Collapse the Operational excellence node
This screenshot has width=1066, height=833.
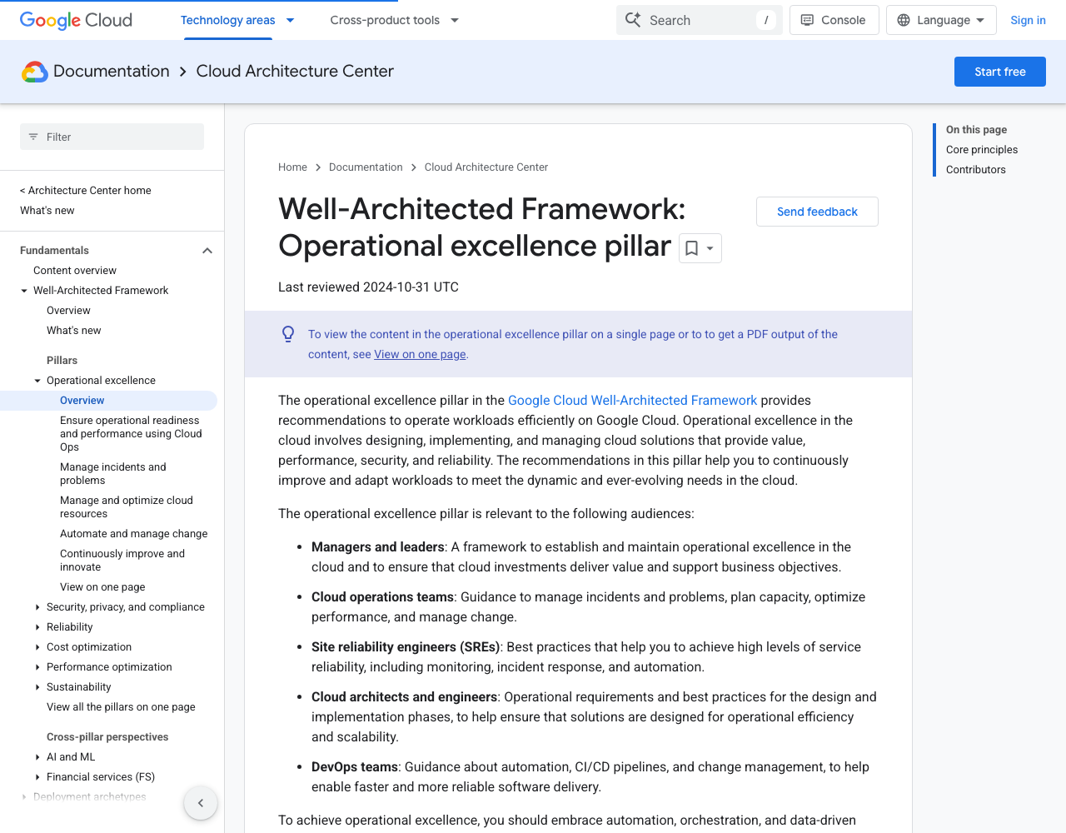click(x=37, y=381)
